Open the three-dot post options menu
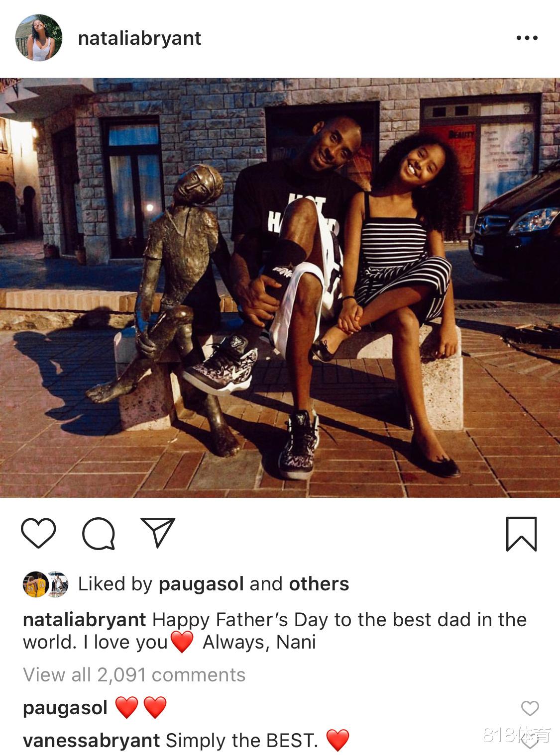 pos(527,38)
